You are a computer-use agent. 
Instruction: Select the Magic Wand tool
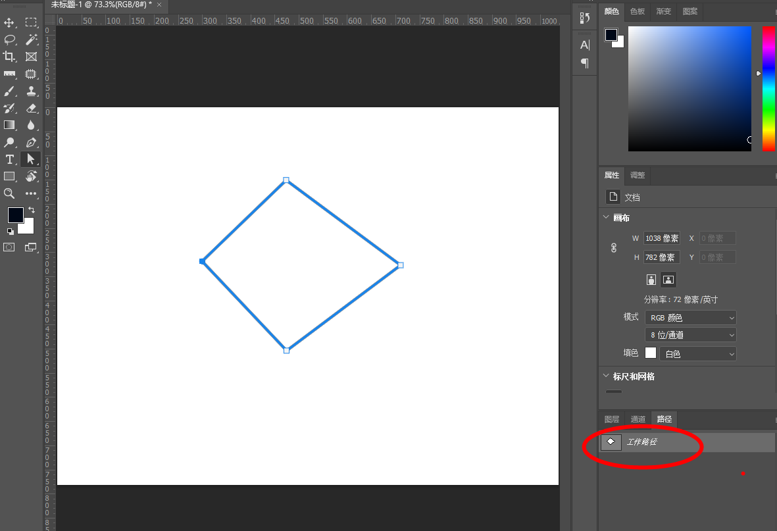tap(31, 39)
